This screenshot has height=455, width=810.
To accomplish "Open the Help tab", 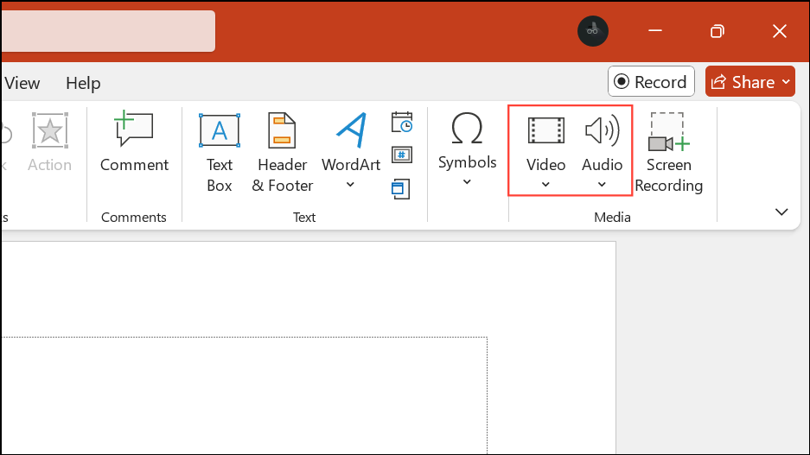I will click(83, 83).
